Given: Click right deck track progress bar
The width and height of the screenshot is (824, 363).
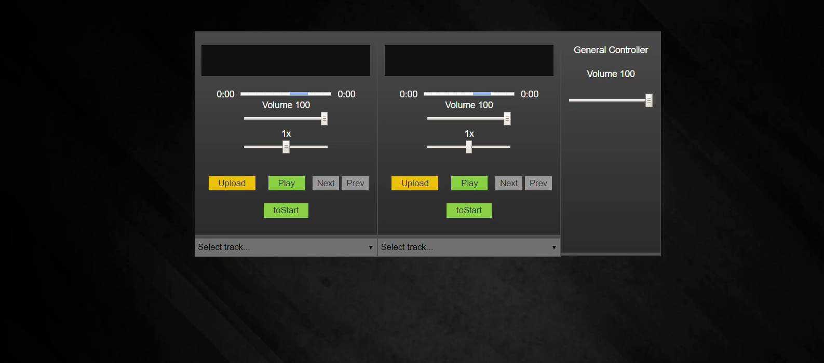Looking at the screenshot, I should (469, 94).
